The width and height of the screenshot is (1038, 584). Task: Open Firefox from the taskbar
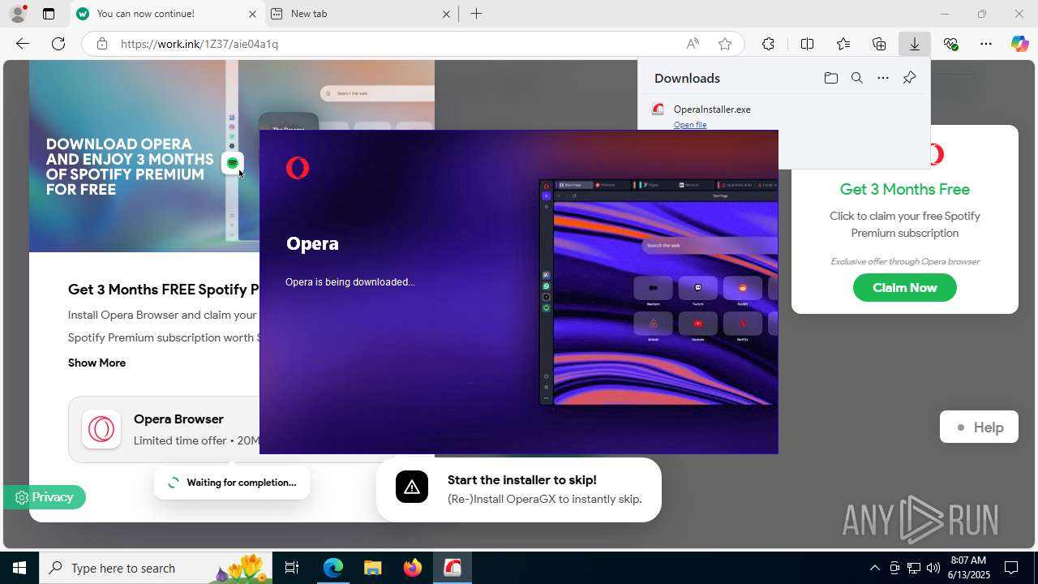(412, 568)
